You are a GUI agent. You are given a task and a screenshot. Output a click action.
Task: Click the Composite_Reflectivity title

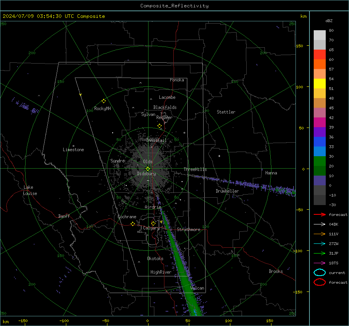(174, 6)
